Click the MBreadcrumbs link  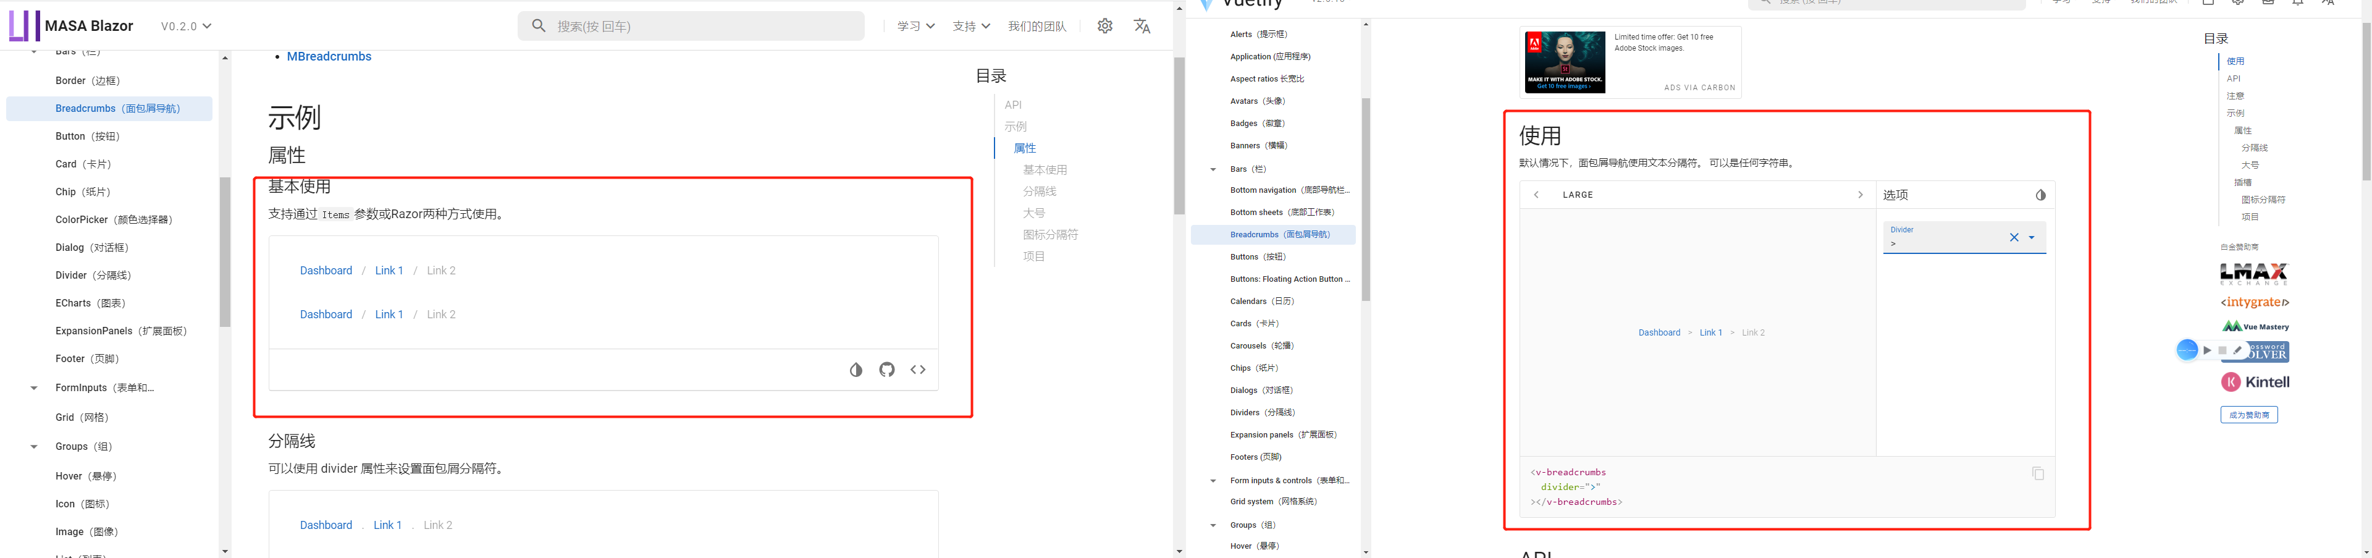tap(329, 56)
